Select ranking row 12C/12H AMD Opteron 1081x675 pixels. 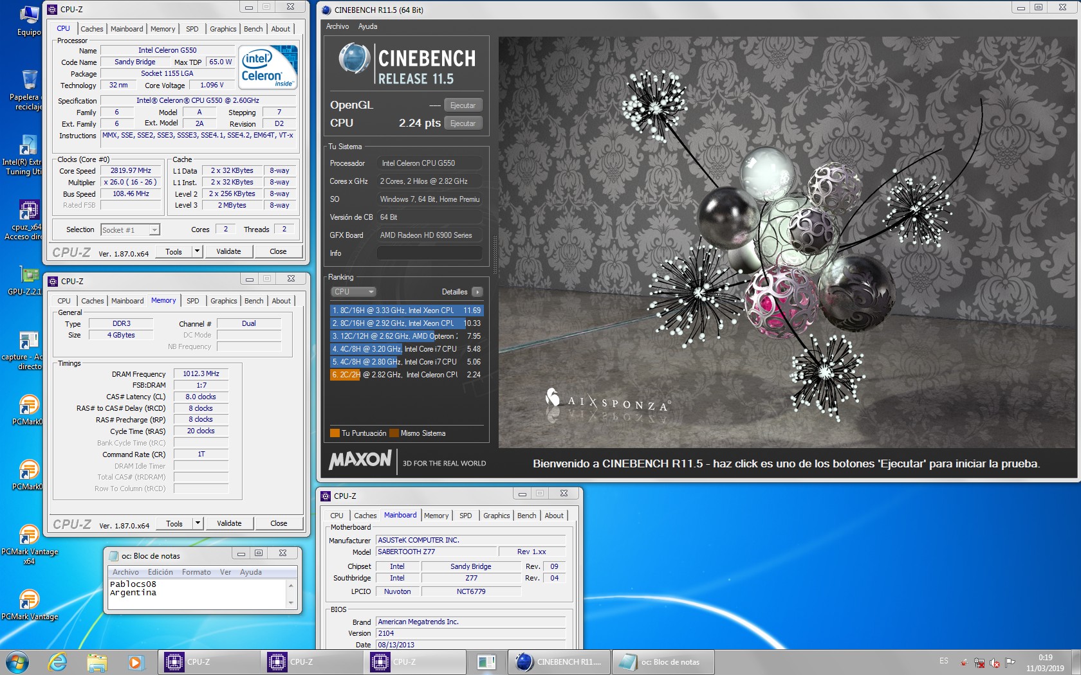[406, 336]
